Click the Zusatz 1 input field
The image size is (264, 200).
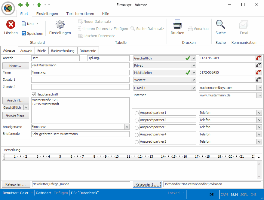coord(80,80)
